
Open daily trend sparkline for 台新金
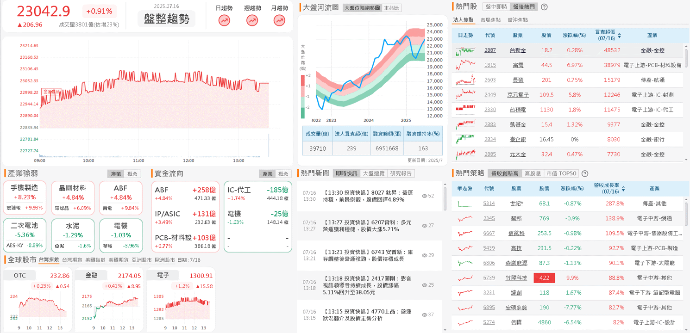(465, 50)
